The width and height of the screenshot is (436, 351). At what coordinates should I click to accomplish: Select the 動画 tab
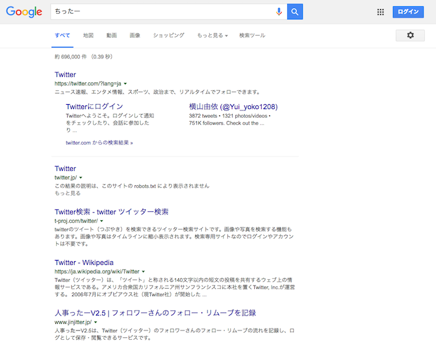click(x=111, y=36)
